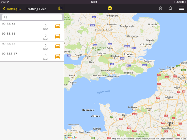Tap the car icon for 99-888-77
This screenshot has width=187, height=140.
click(58, 56)
